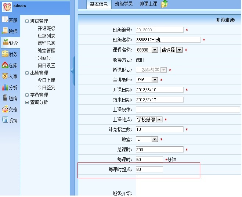Click the admin username text
242x197 pixels.
(19, 6)
